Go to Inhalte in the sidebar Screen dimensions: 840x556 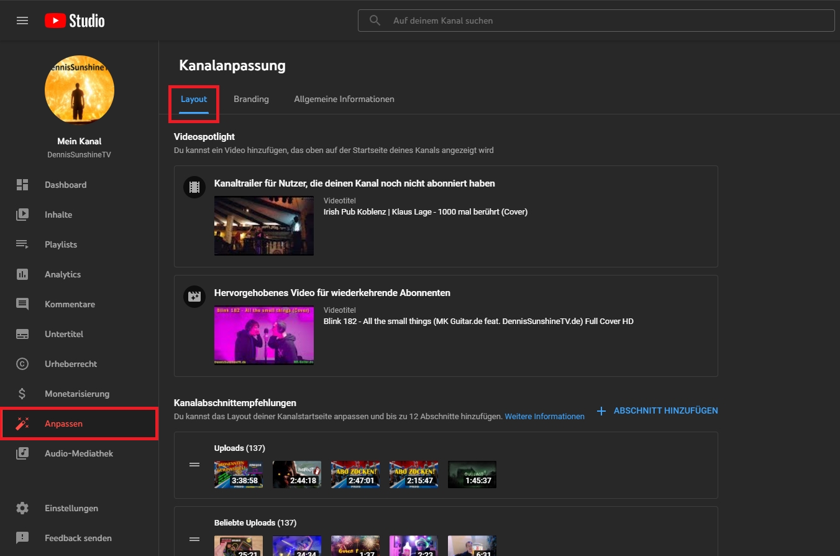click(58, 215)
